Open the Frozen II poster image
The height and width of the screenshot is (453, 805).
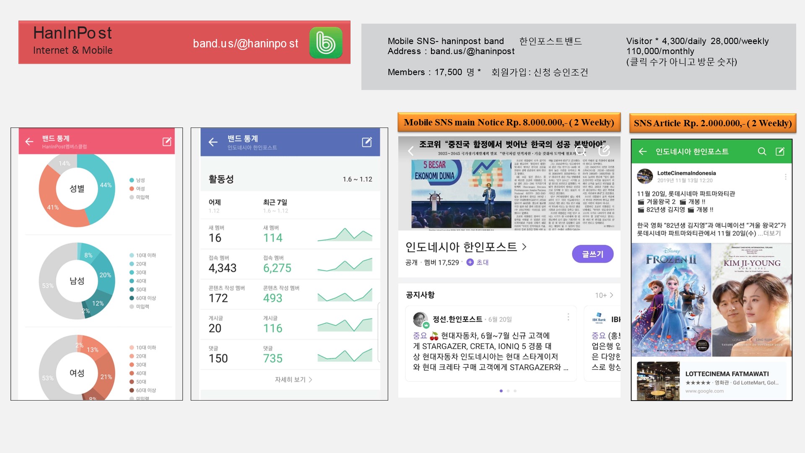(671, 300)
